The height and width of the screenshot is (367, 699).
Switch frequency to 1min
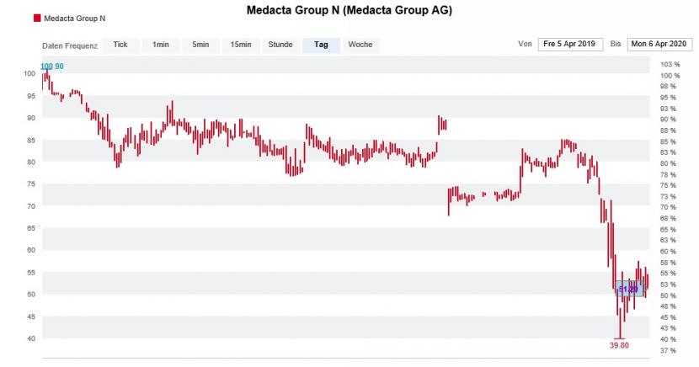pos(161,45)
